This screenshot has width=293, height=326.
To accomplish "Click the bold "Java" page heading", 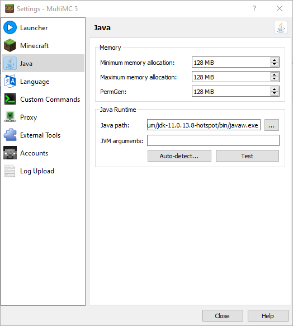I will click(x=102, y=27).
